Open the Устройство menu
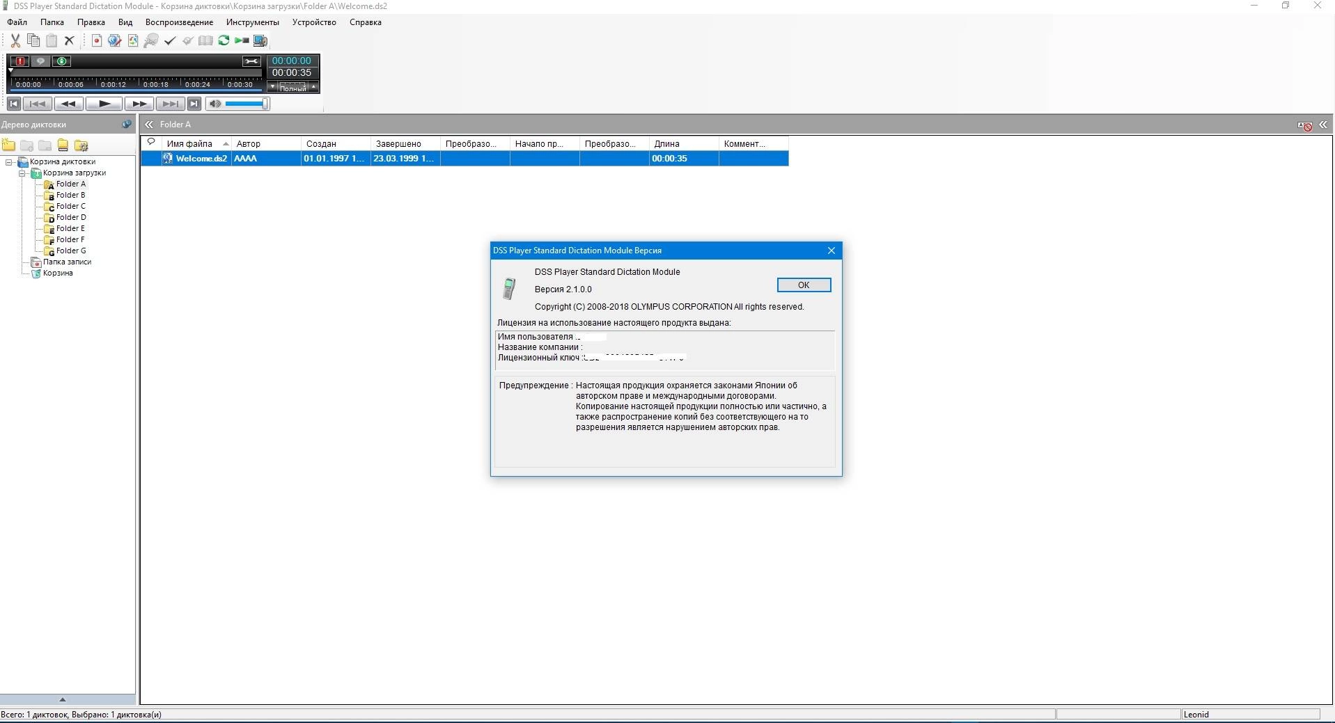This screenshot has height=723, width=1335. [x=314, y=22]
